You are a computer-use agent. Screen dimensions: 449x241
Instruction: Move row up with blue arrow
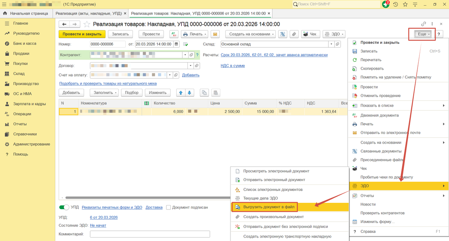(x=181, y=93)
